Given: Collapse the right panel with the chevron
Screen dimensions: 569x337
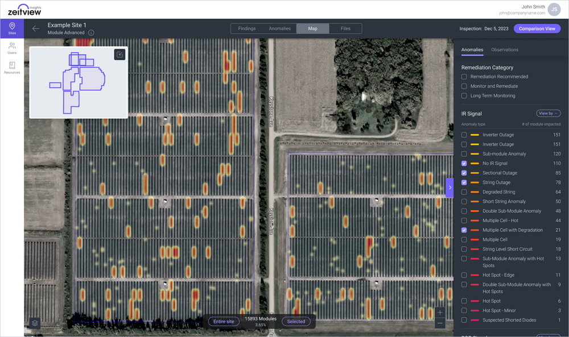Looking at the screenshot, I should click(x=450, y=188).
